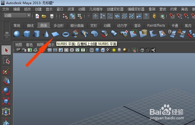This screenshot has width=195, height=125.
Task: Activate the Rotate tool sphere icon
Action: click(6, 91)
